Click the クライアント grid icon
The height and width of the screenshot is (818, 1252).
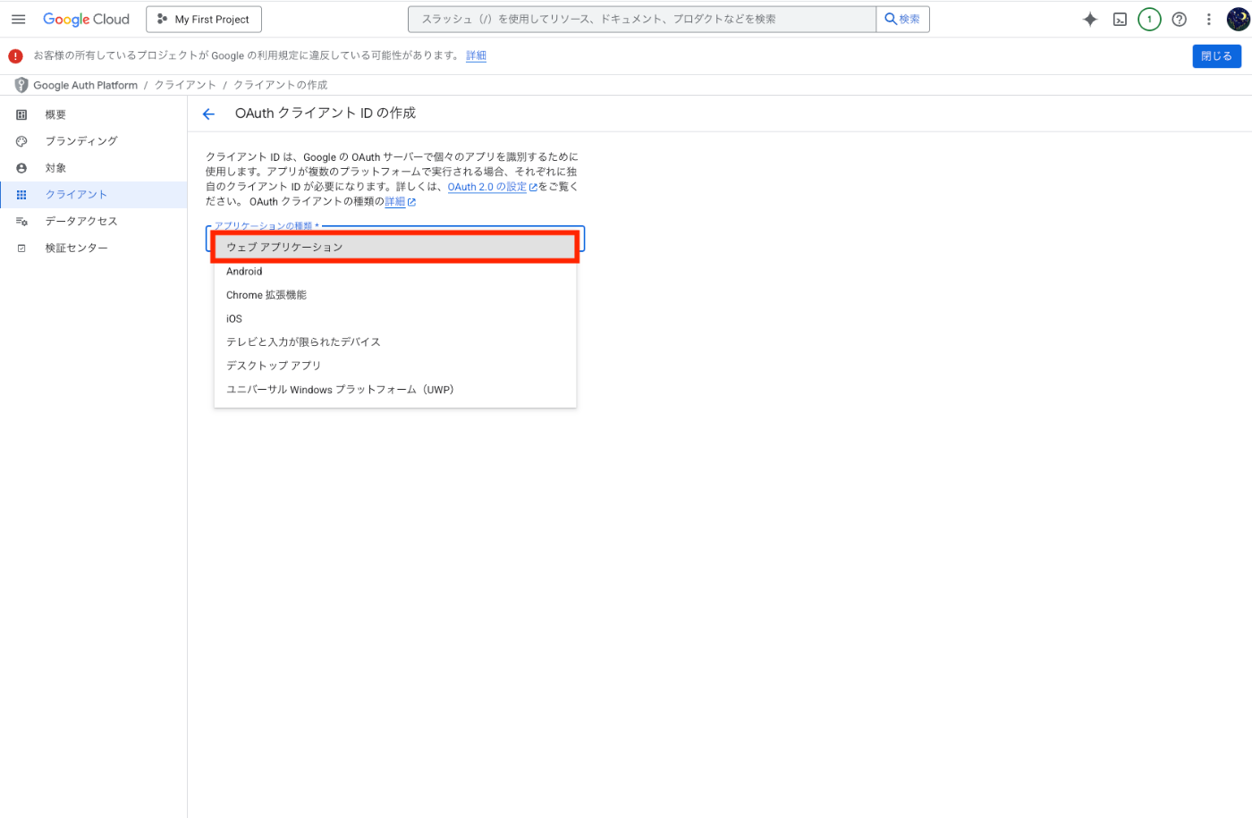click(x=21, y=194)
